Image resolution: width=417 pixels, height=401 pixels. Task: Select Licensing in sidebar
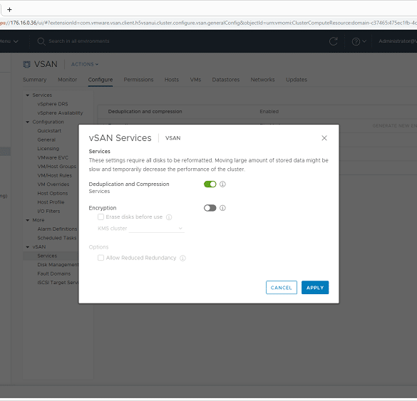(48, 149)
